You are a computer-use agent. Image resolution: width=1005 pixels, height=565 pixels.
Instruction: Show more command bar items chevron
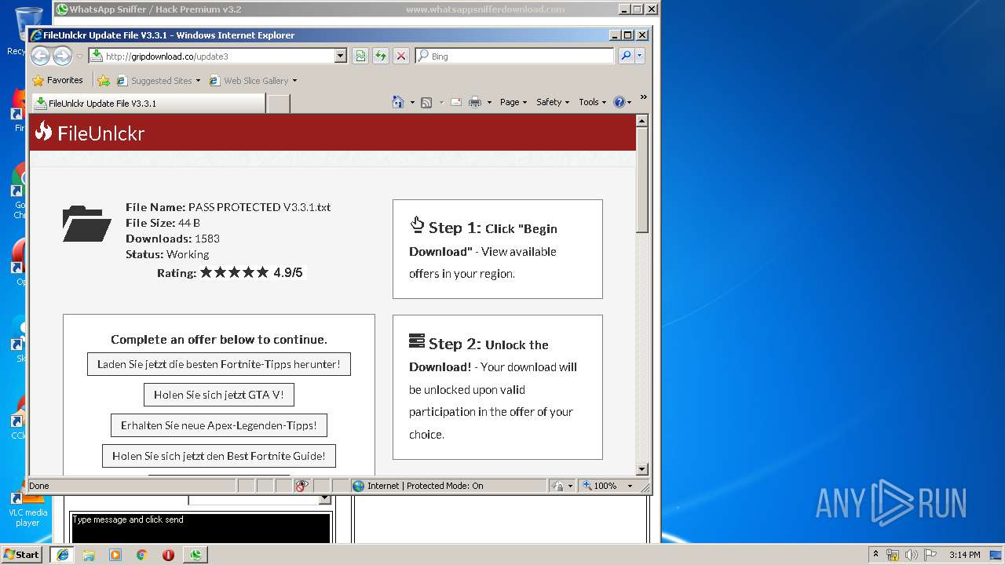click(x=643, y=97)
